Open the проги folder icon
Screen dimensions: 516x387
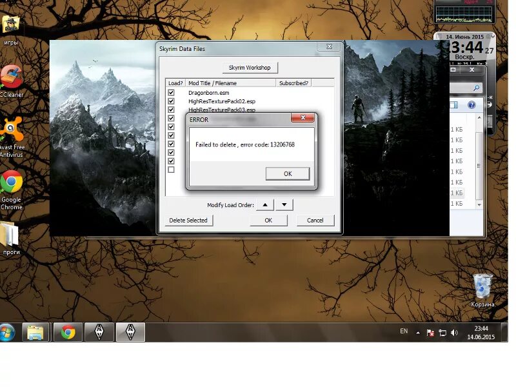click(11, 238)
